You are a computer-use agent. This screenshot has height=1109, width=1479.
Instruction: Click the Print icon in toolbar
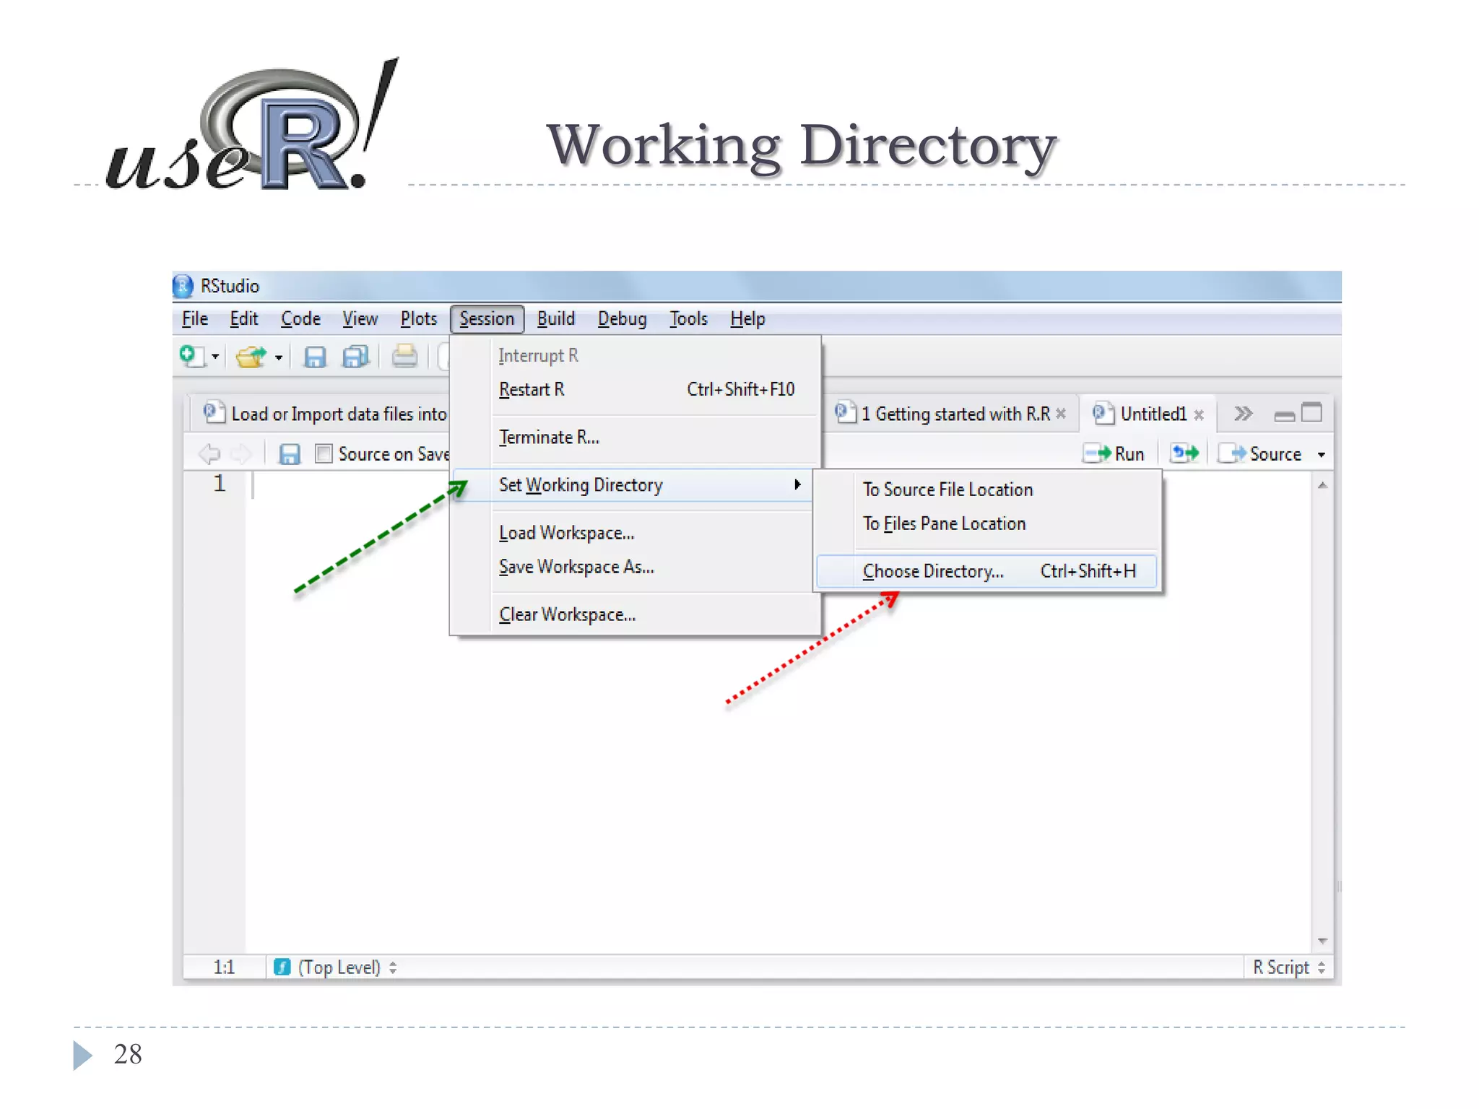point(404,356)
